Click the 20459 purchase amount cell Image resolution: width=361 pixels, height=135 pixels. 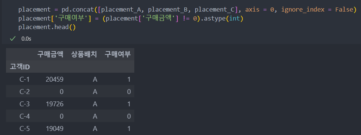point(55,79)
